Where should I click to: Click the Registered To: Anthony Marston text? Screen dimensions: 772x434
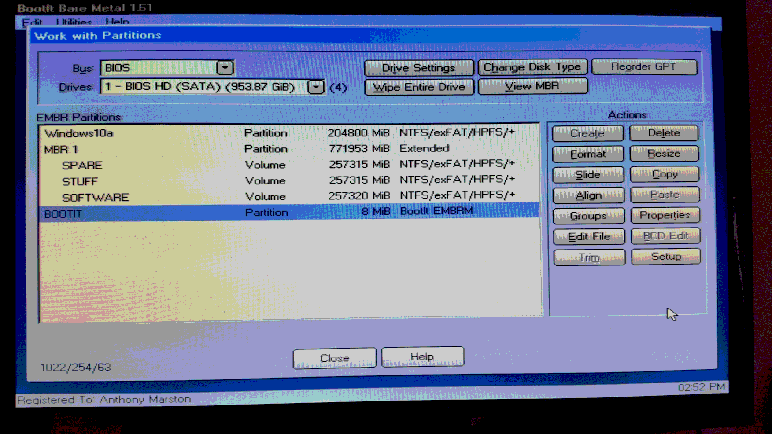[104, 400]
